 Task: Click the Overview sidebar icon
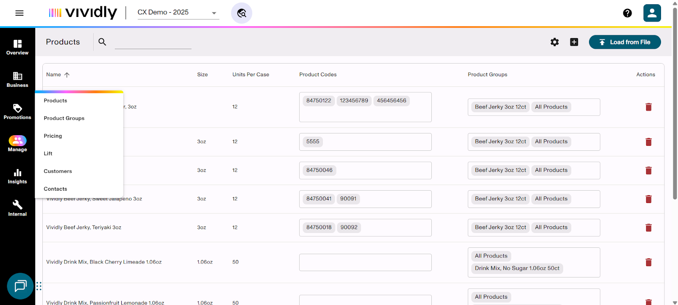click(17, 47)
